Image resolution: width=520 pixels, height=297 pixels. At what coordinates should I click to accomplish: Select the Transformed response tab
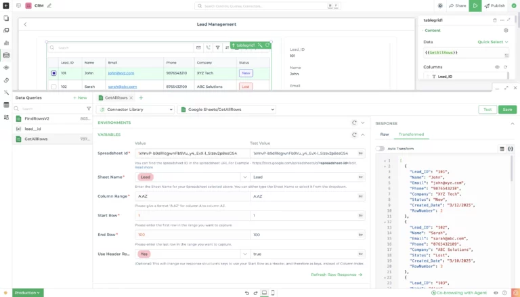click(410, 135)
